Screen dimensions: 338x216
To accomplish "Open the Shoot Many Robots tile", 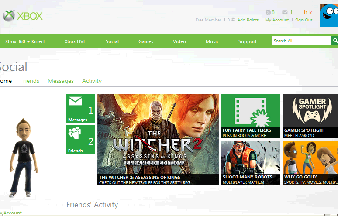I will click(251, 163).
